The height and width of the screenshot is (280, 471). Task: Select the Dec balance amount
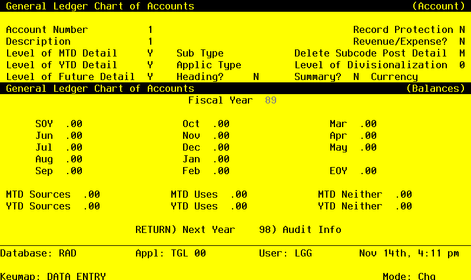tap(221, 147)
